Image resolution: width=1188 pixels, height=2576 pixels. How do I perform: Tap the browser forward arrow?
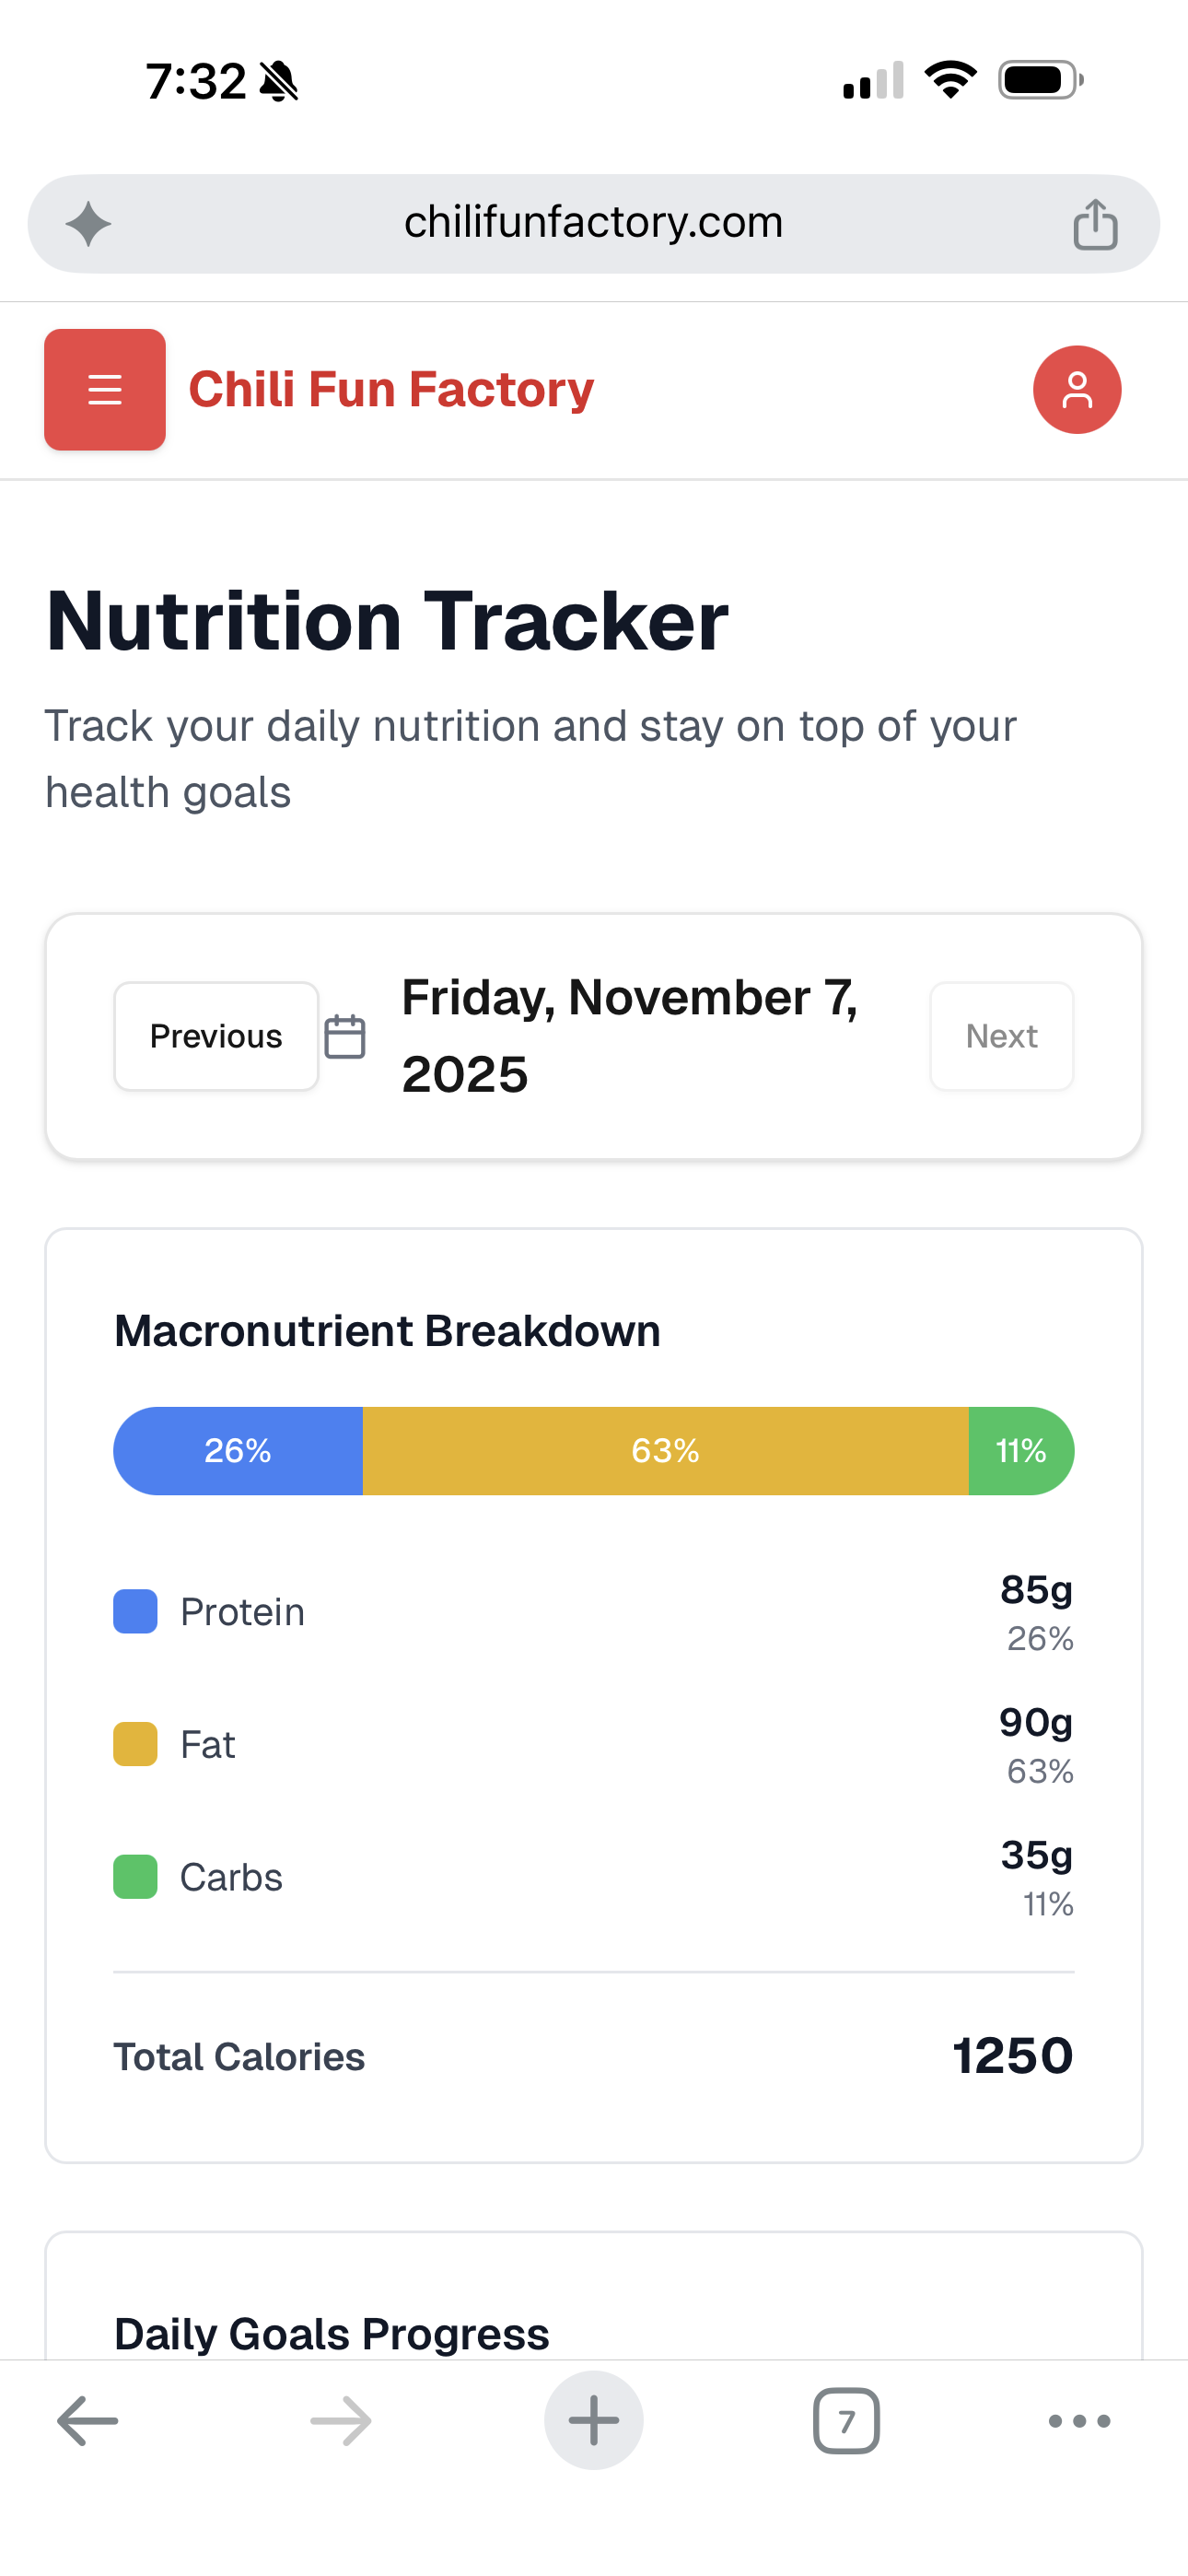341,2421
